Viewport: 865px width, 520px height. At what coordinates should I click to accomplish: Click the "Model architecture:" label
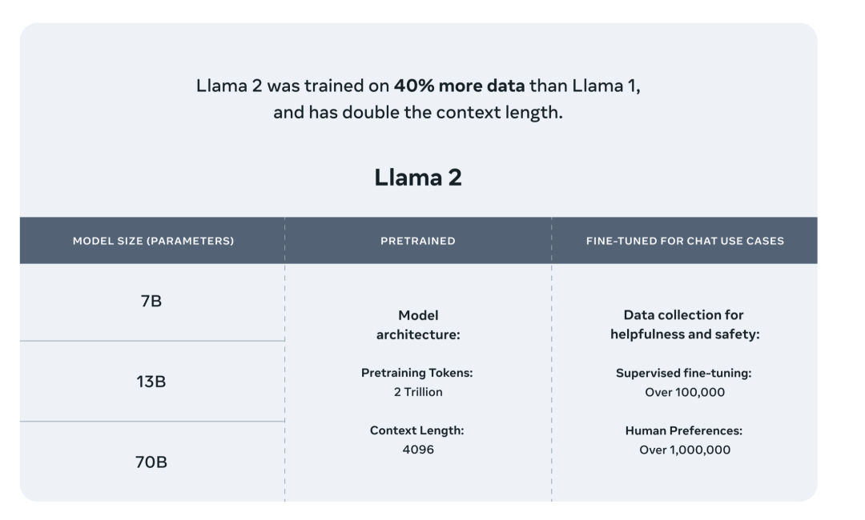point(418,325)
